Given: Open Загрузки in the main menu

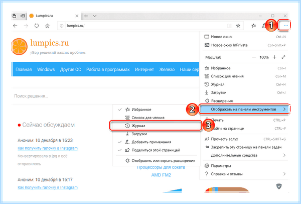Looking at the screenshot, I should point(245,92).
